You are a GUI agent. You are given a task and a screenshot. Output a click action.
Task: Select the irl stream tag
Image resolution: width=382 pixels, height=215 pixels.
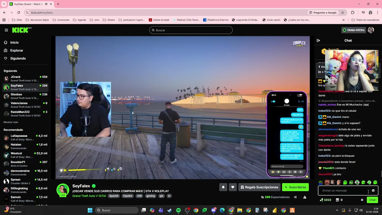coord(169,196)
